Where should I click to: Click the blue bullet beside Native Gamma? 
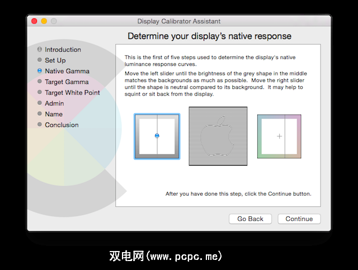coord(40,70)
